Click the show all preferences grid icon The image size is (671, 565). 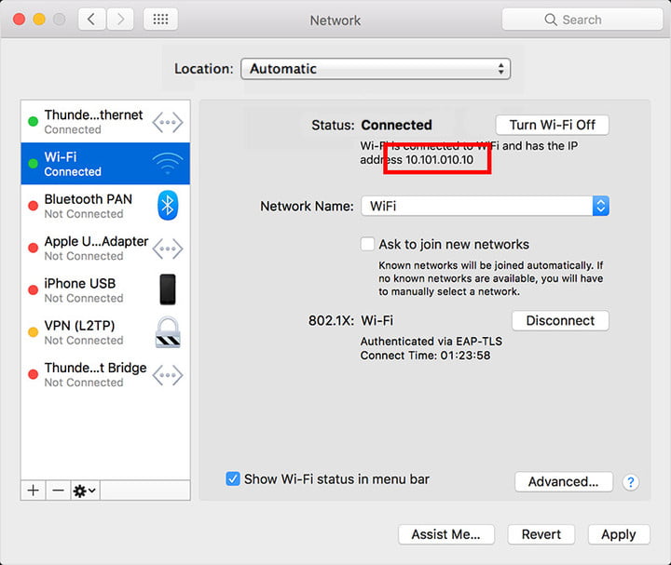click(x=160, y=20)
